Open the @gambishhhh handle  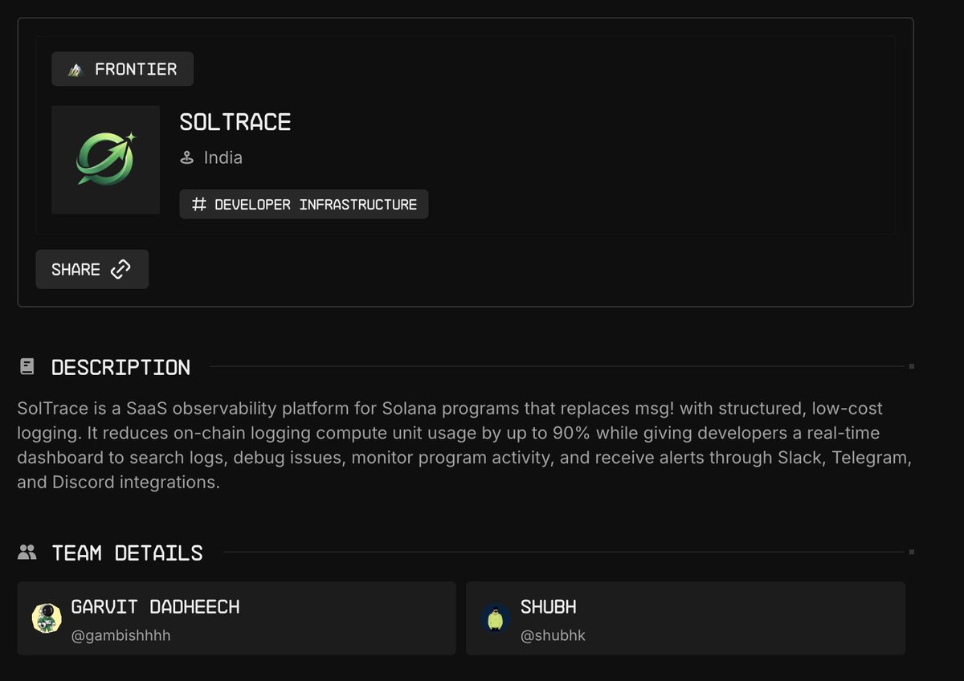[120, 636]
